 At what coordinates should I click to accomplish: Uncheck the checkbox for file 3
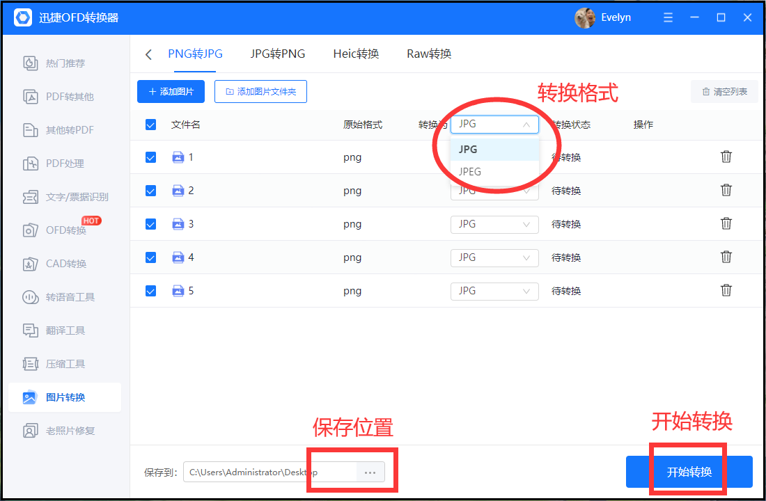(x=150, y=224)
